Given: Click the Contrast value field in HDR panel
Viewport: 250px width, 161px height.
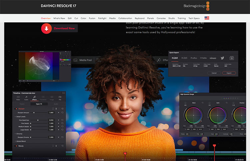Looking at the screenshot, I should tap(231, 134).
